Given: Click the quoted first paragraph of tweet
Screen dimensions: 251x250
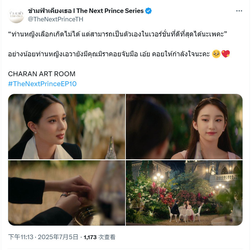Looking at the screenshot, I should tap(118, 34).
